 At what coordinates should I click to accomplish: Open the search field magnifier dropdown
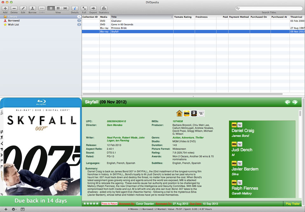point(239,8)
